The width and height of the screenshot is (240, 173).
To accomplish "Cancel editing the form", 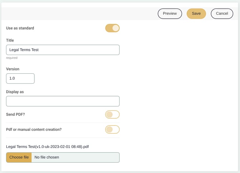I will click(222, 14).
